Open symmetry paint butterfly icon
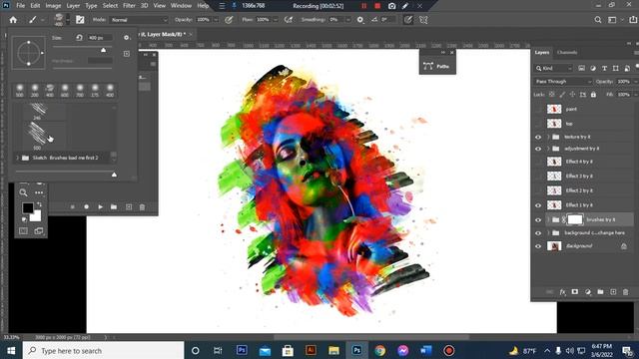 point(423,20)
